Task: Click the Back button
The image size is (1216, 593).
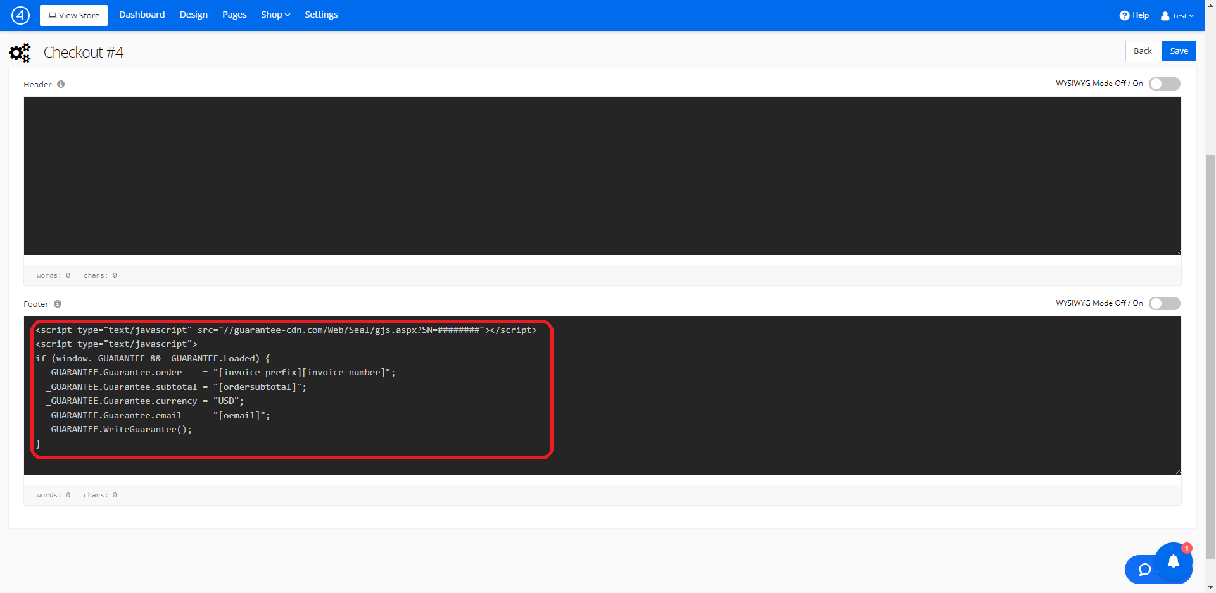Action: 1143,51
